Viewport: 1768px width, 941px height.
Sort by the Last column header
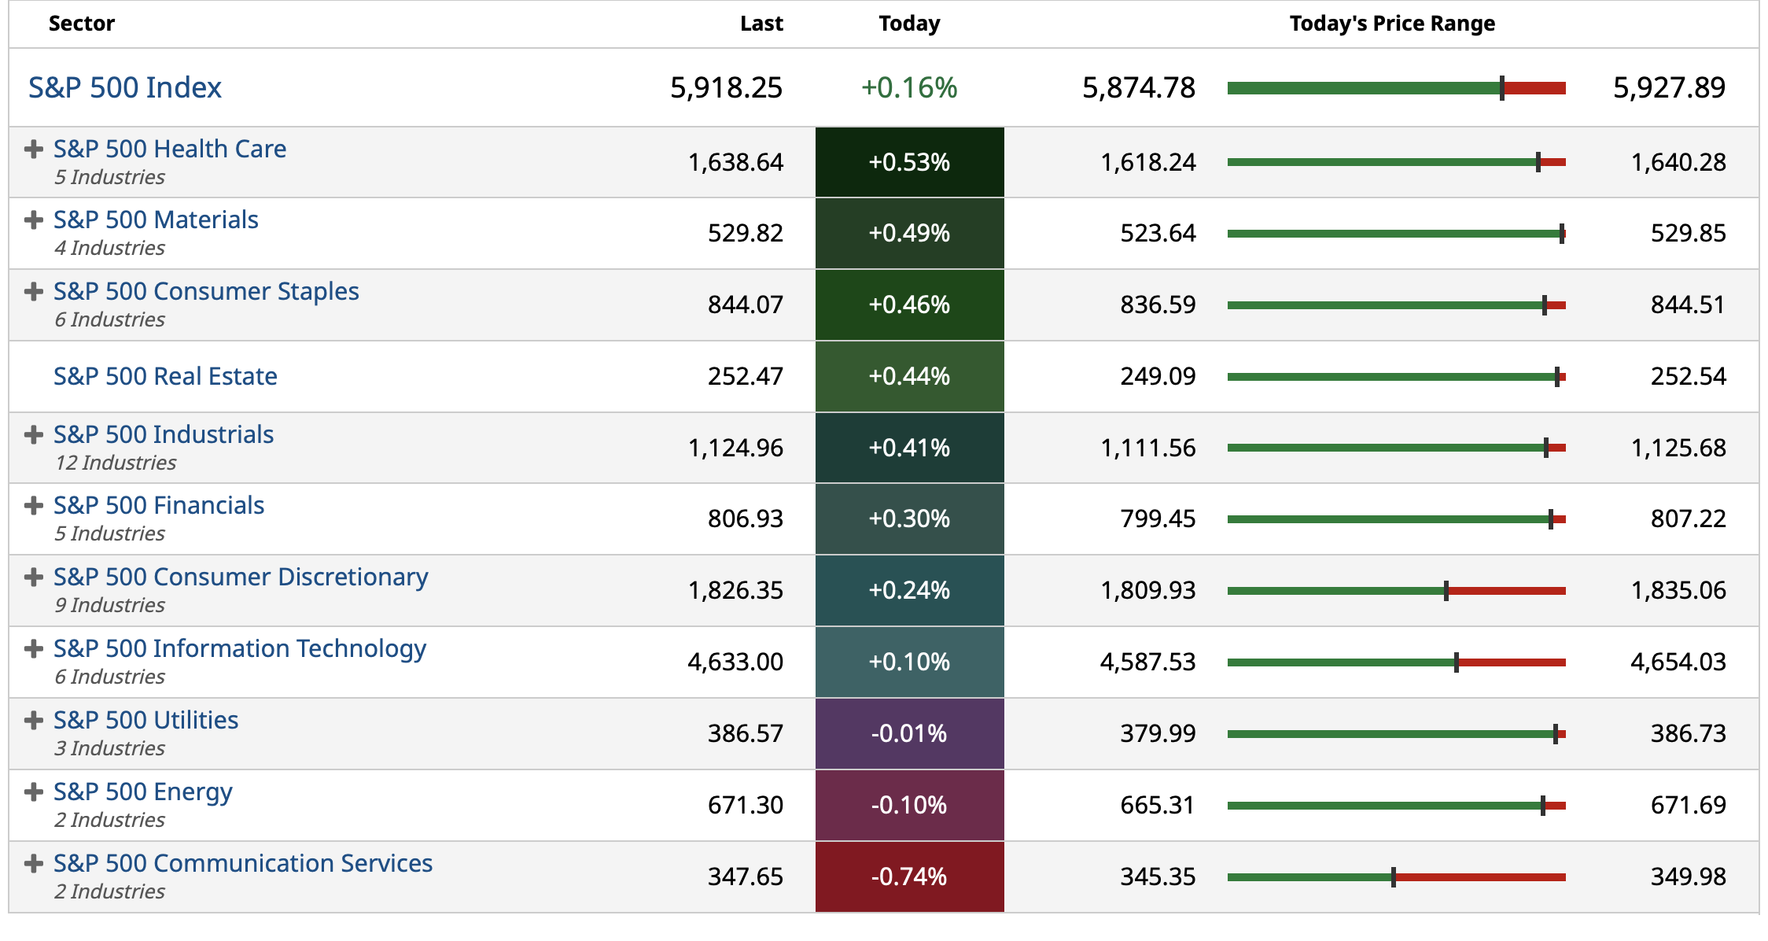(x=761, y=24)
